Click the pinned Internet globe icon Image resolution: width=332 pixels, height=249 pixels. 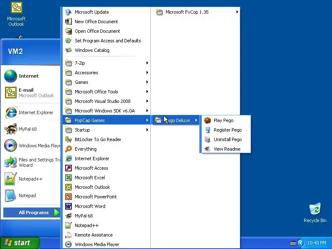(11, 76)
